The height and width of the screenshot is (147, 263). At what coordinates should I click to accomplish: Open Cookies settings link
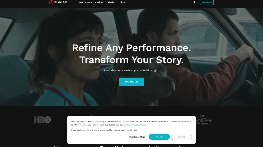(x=137, y=137)
